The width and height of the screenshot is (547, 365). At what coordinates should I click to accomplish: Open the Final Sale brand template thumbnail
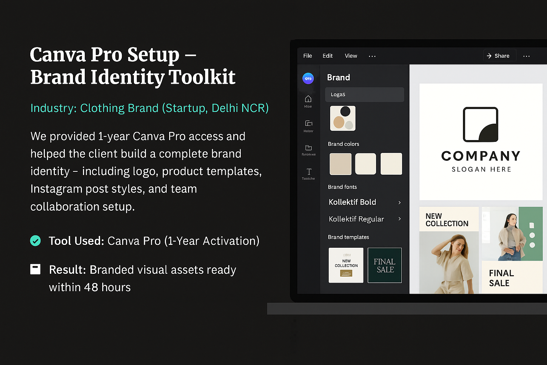click(x=385, y=265)
